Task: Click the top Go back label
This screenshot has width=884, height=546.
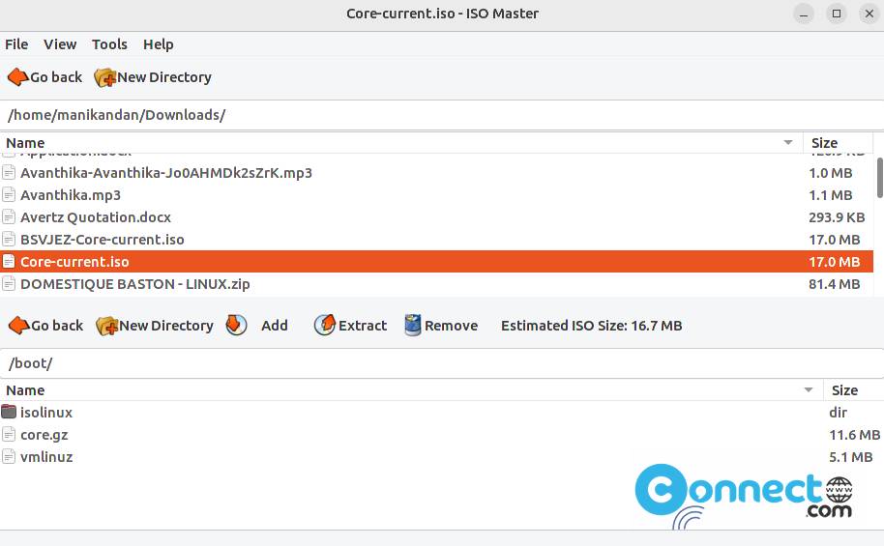Action: [x=56, y=77]
